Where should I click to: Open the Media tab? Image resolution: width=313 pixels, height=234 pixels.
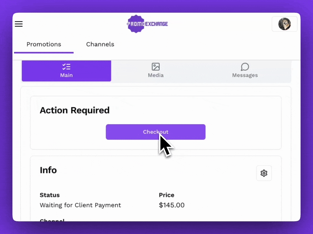156,71
